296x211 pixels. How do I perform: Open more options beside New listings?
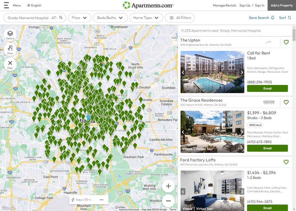[101, 200]
